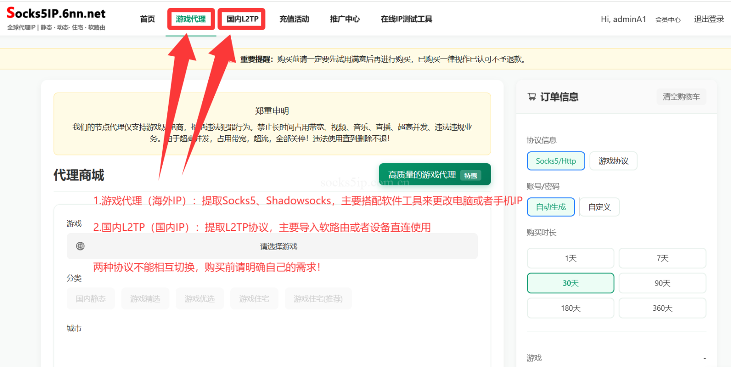Click the shopping cart icon beside 订单信息
731x367 pixels.
[x=532, y=97]
